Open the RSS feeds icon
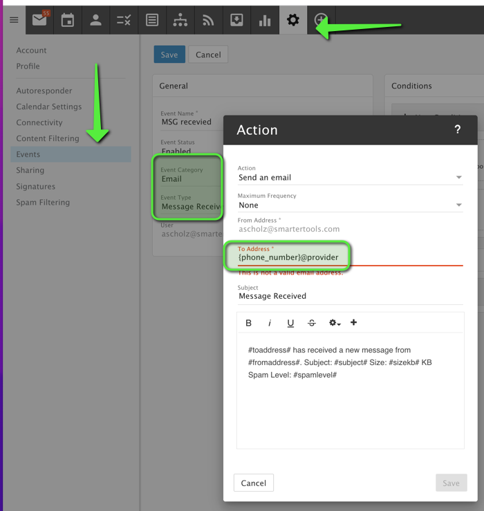 click(x=208, y=20)
